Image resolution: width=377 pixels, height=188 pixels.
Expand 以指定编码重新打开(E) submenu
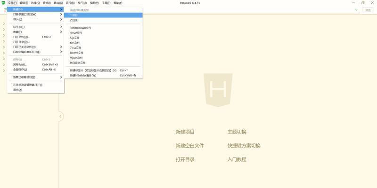(x=36, y=52)
